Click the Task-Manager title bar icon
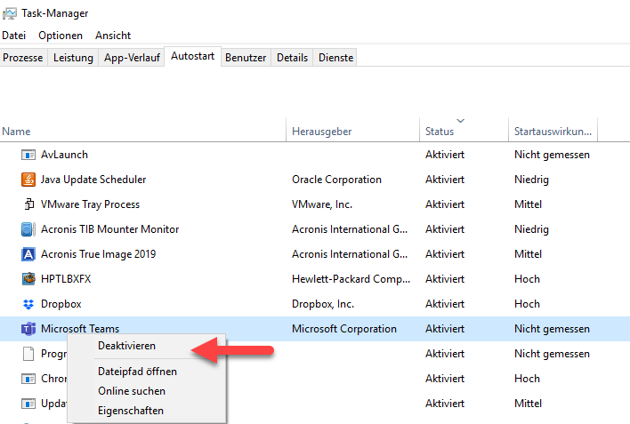Screen dimensions: 630x424 [10, 13]
